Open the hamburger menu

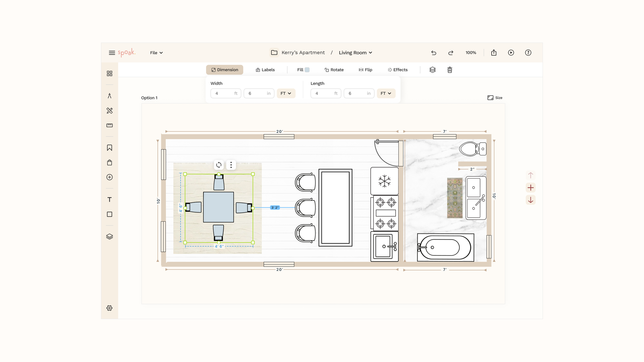(x=112, y=53)
